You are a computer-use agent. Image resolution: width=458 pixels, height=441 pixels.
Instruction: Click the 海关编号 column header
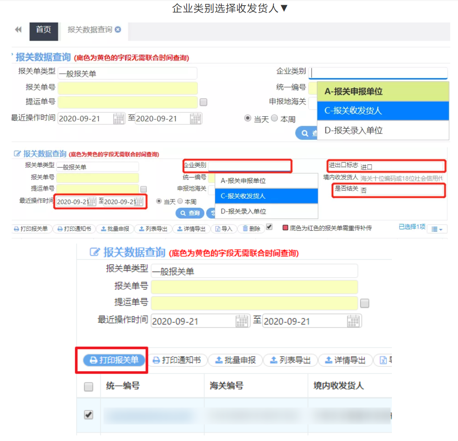tap(226, 386)
